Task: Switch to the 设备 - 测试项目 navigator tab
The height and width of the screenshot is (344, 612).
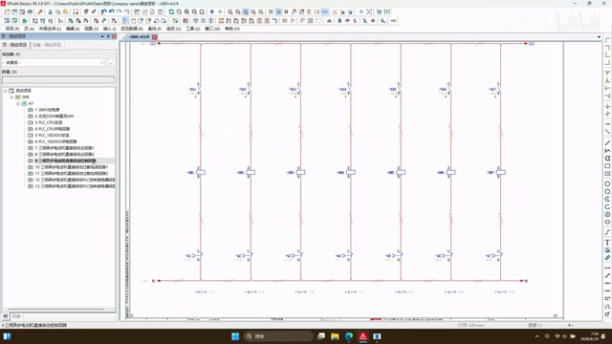Action: click(x=47, y=45)
